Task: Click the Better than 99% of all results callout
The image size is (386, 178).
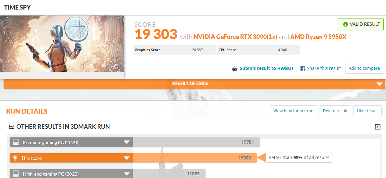Action: (x=299, y=158)
